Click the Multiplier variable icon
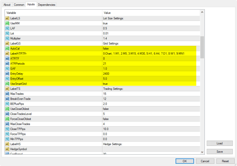237x166 pixels. (7, 38)
